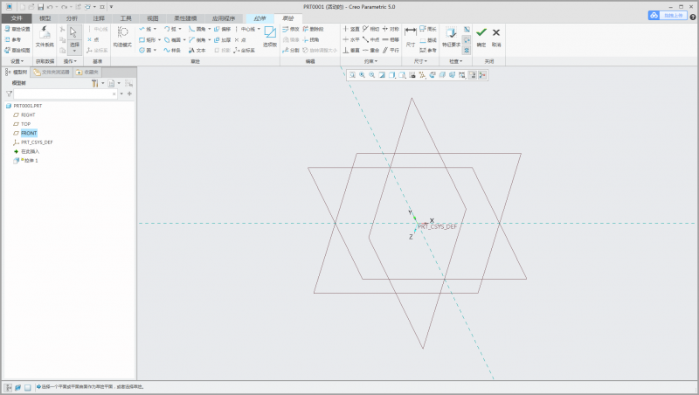Open the 柔性建模 ribbon tab
This screenshot has width=699, height=395.
tap(185, 18)
